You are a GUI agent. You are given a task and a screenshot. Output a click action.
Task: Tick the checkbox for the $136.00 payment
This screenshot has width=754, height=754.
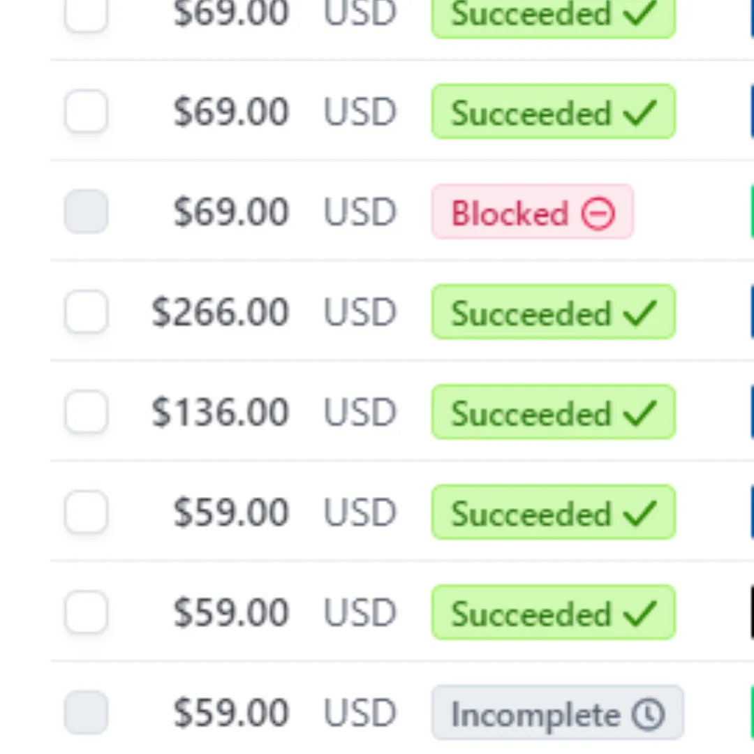click(x=86, y=412)
